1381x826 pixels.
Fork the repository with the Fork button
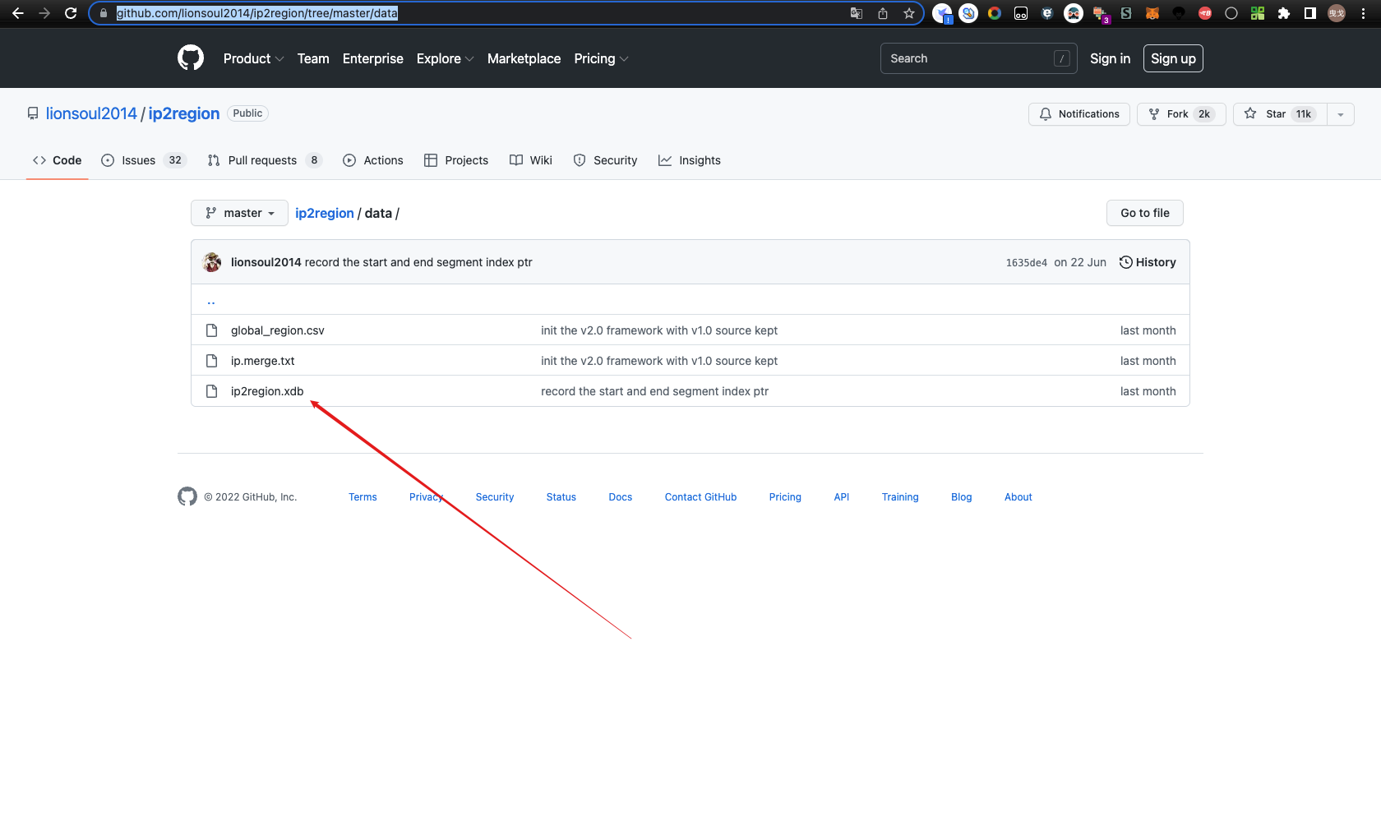coord(1181,114)
